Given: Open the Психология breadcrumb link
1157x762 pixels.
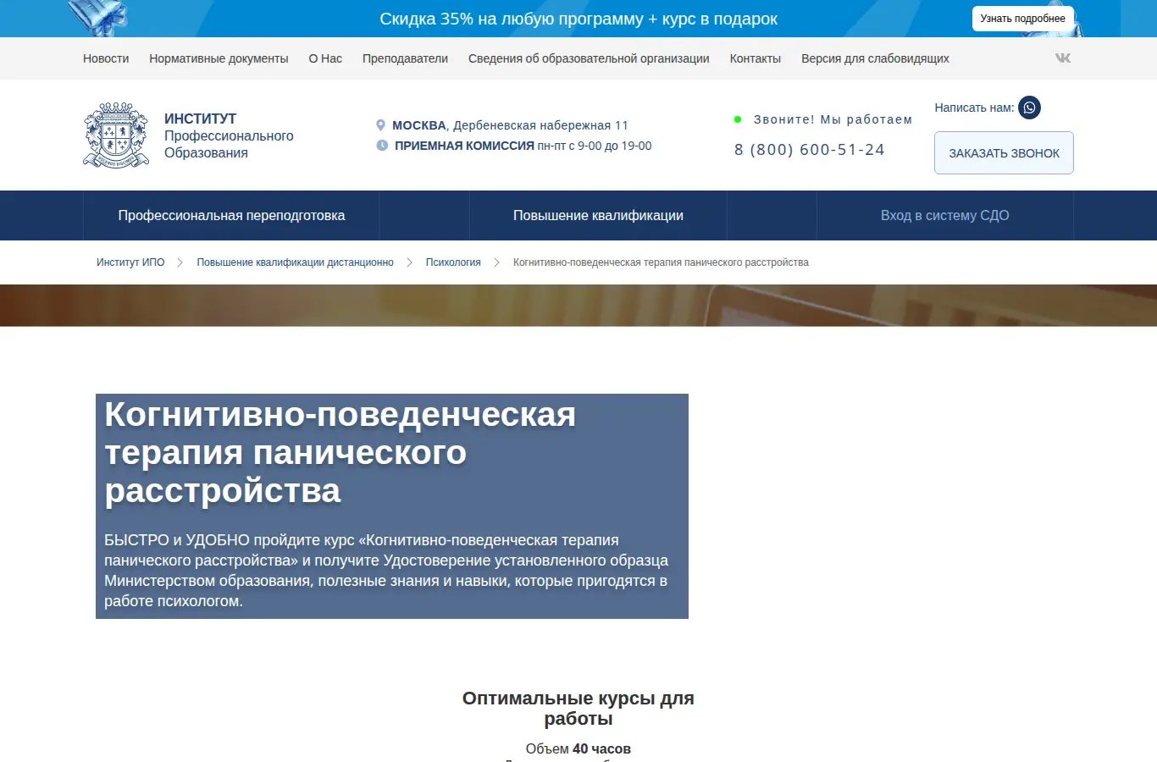Looking at the screenshot, I should pos(453,262).
